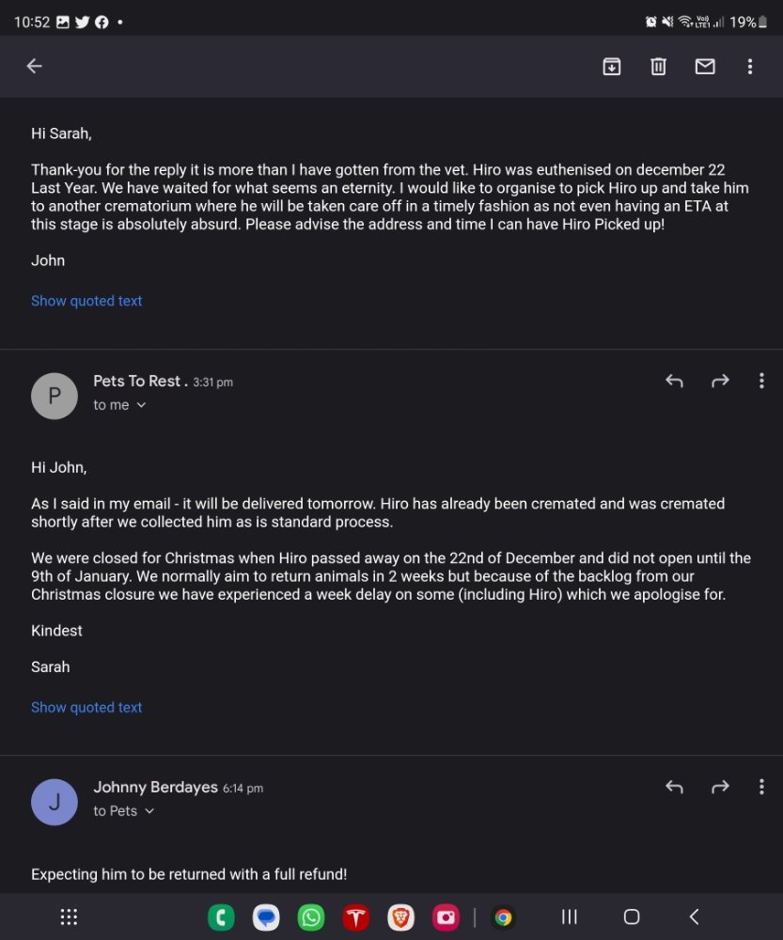Screen dimensions: 783x940
Task: Open more options for Johnny Berdayes email
Action: [x=761, y=787]
